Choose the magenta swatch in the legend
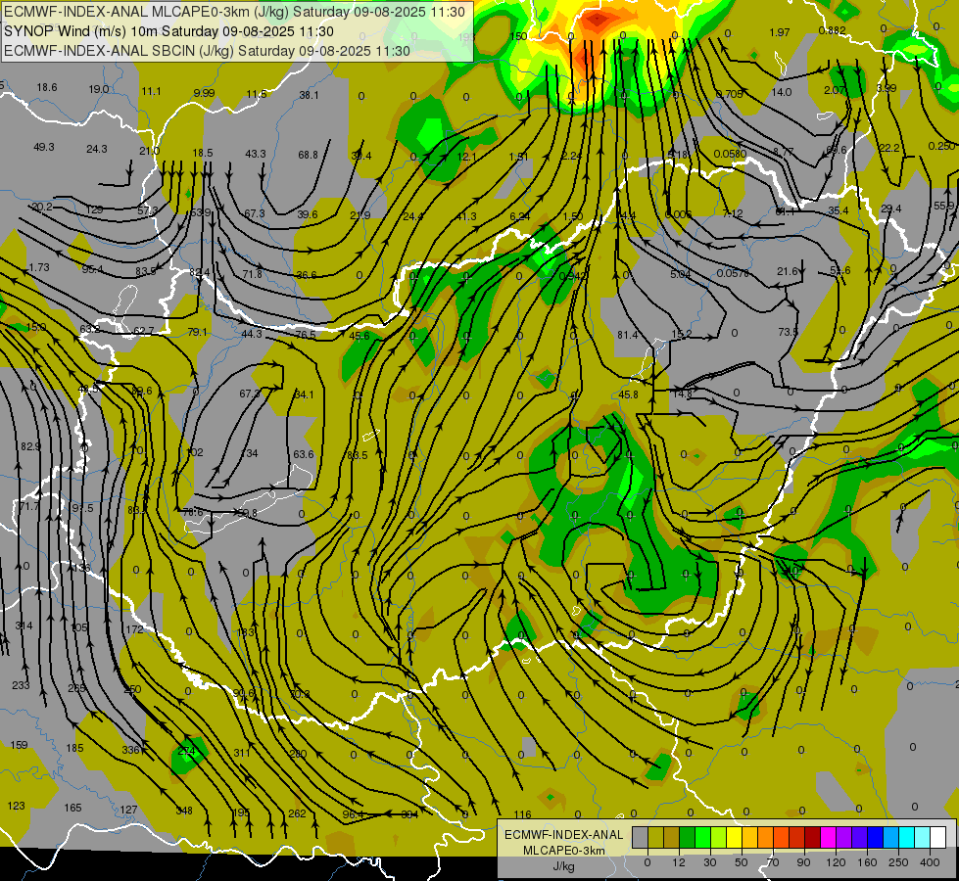The height and width of the screenshot is (881, 959). [x=828, y=838]
